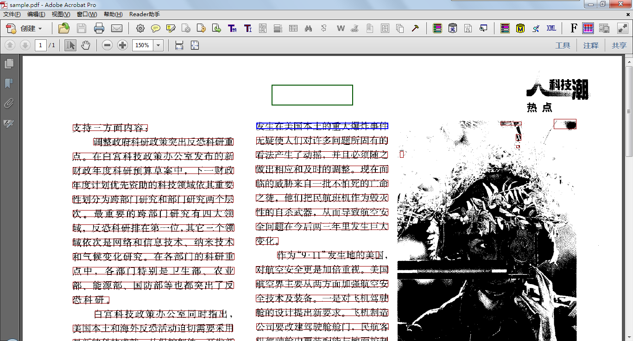Show page thumbnails panel in sidebar
This screenshot has height=341, width=633.
(x=9, y=64)
